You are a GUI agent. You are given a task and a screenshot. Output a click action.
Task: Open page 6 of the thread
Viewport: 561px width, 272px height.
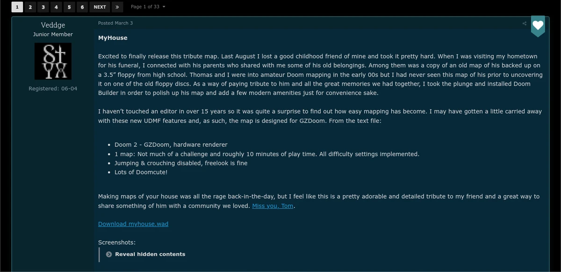tap(82, 7)
